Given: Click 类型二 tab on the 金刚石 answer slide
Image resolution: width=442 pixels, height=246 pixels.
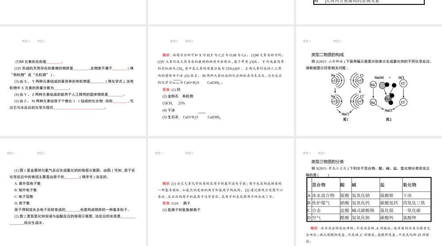Looking at the screenshot, I should (x=174, y=41).
